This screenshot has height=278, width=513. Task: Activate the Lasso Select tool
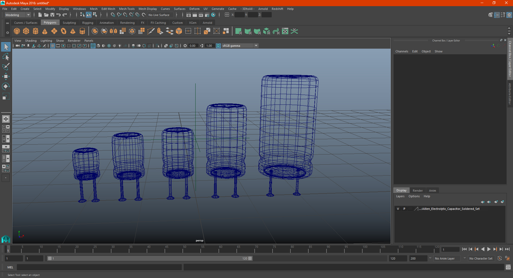[x=6, y=57]
